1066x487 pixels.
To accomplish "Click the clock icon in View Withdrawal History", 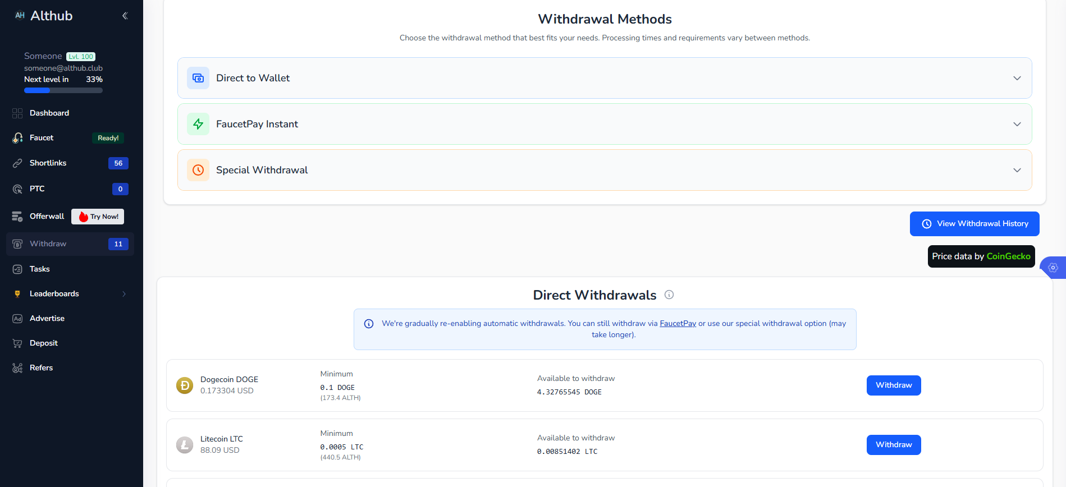I will tap(927, 224).
